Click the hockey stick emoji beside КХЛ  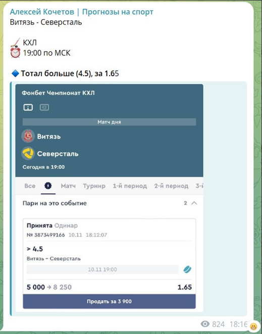tap(15, 42)
